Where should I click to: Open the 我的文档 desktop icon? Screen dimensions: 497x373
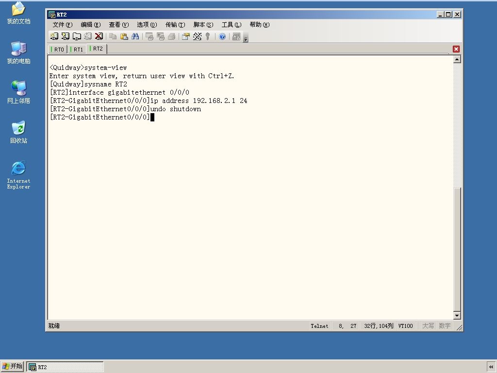19,13
